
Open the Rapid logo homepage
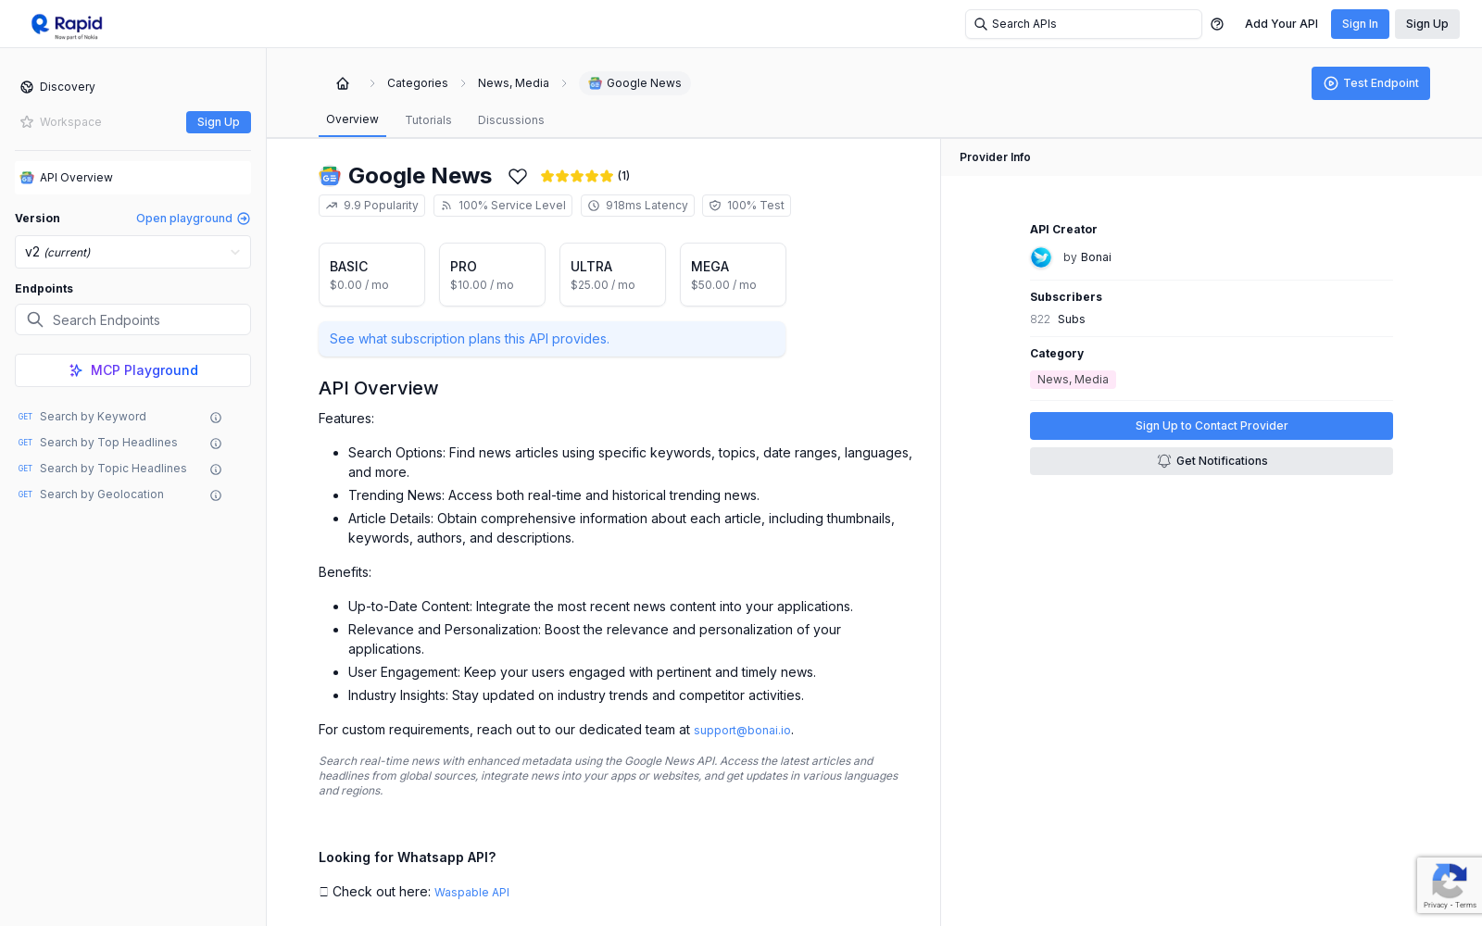coord(67,25)
